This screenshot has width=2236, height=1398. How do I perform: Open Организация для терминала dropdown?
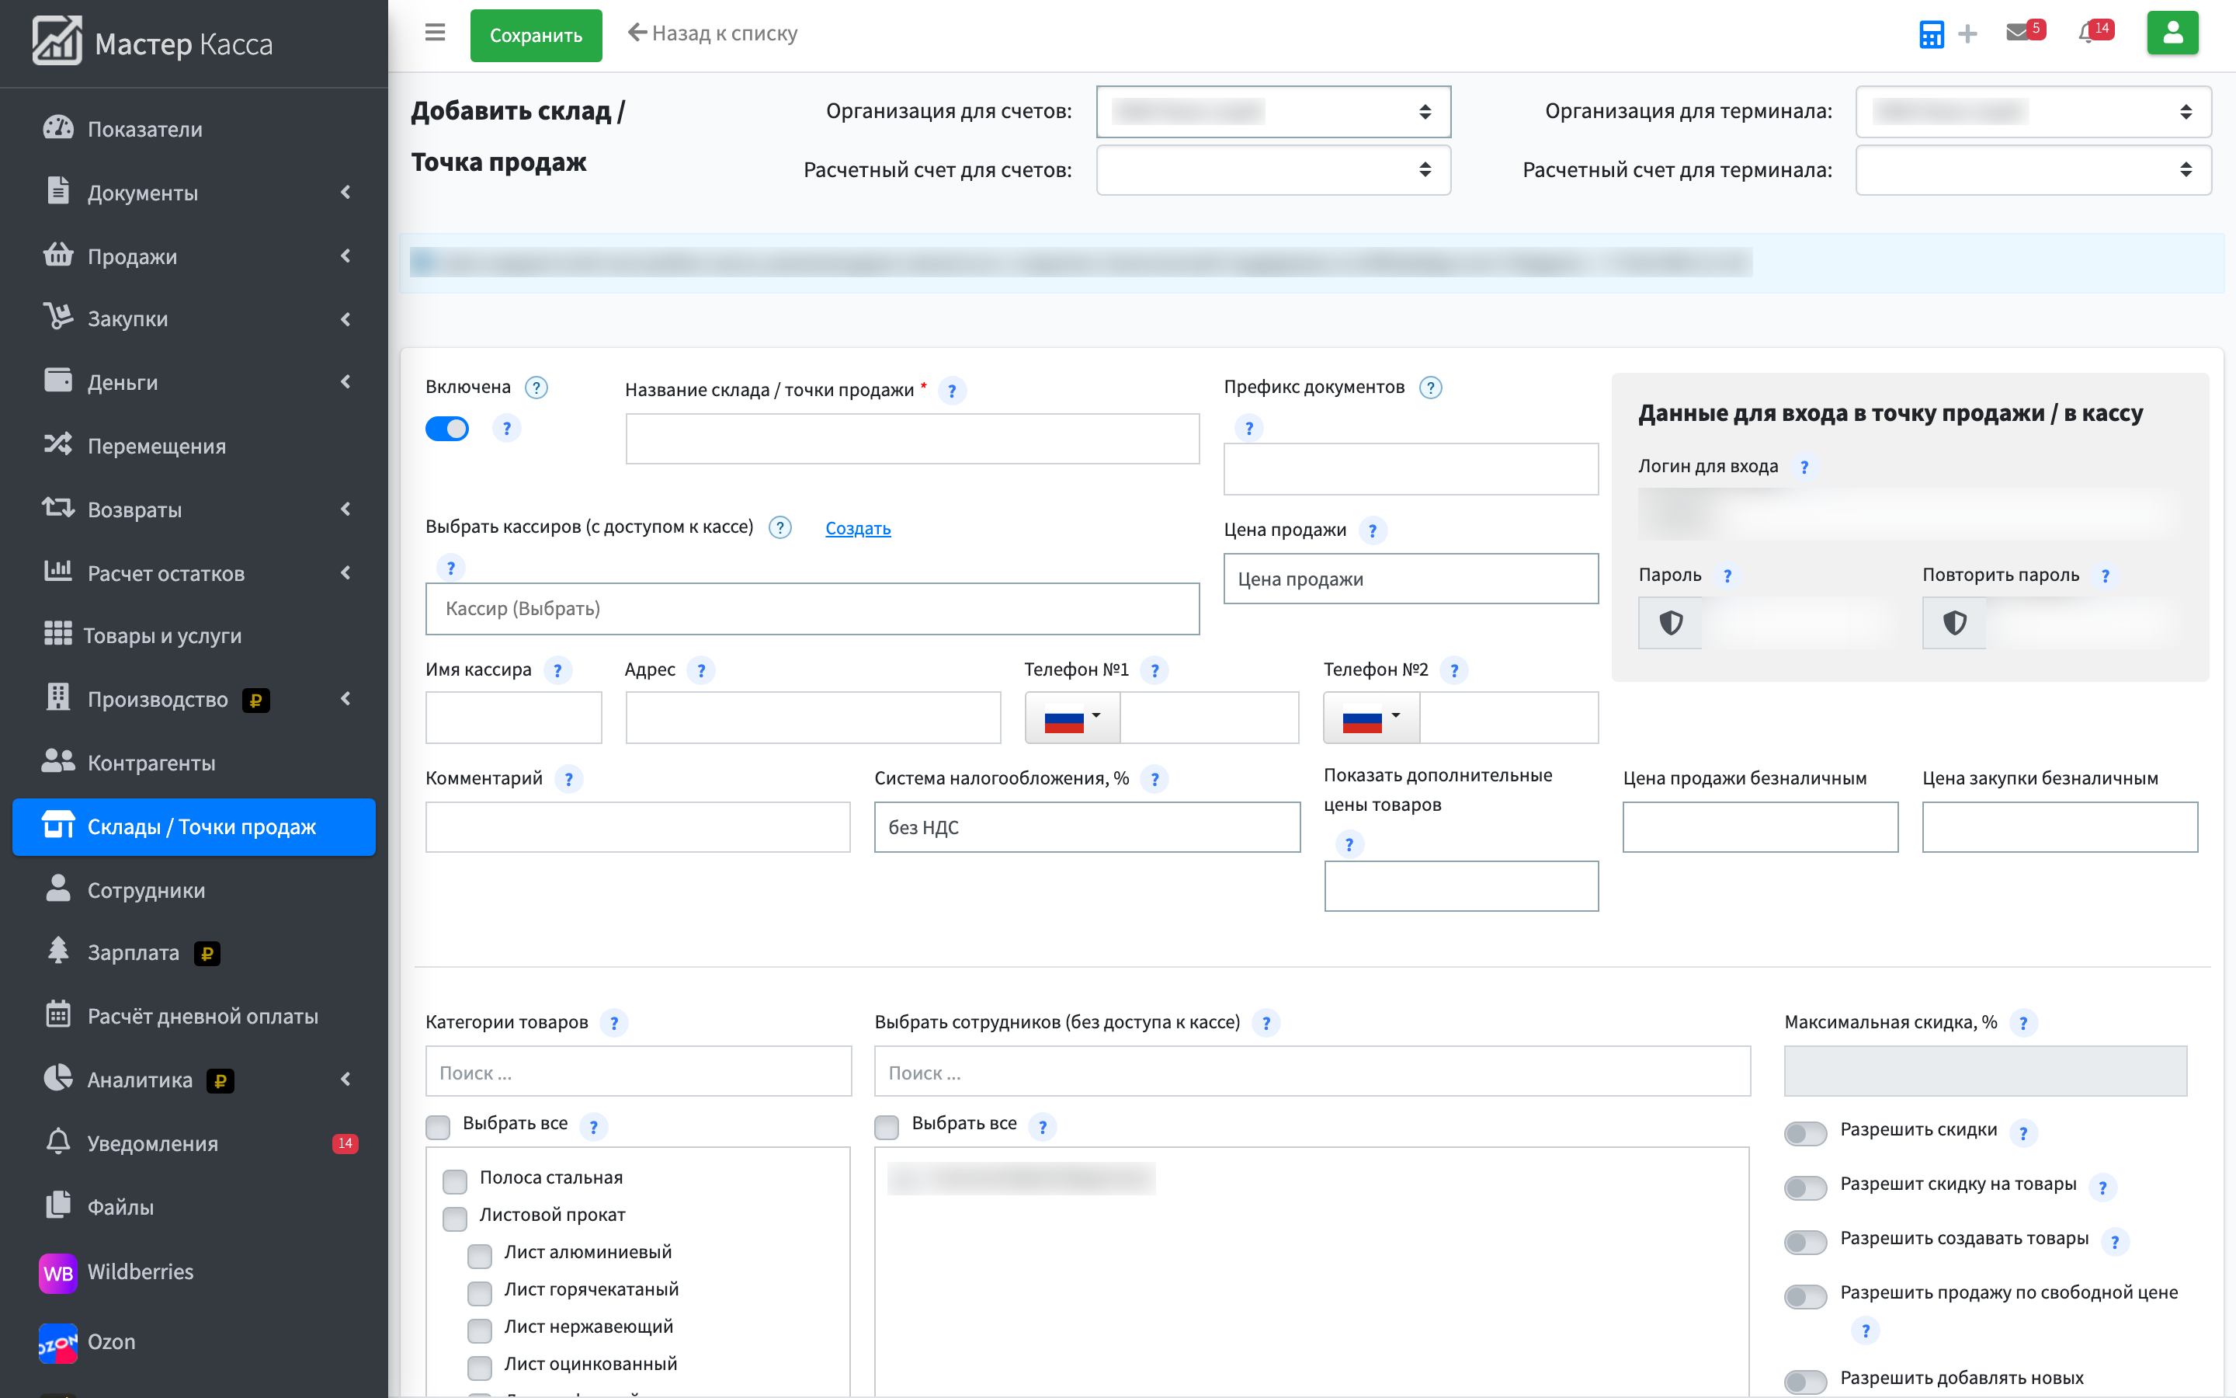(2033, 112)
